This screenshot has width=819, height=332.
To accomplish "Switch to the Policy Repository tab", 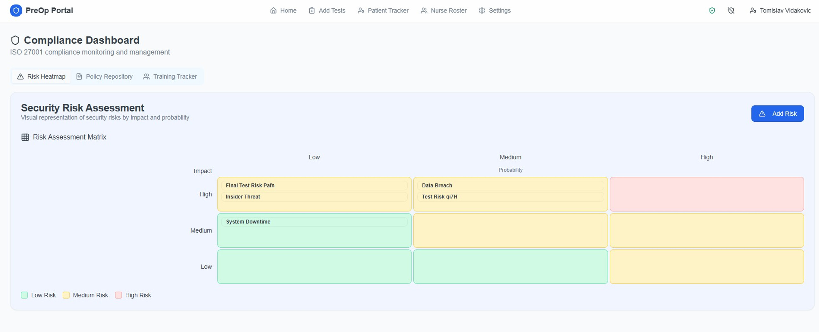I will 104,76.
